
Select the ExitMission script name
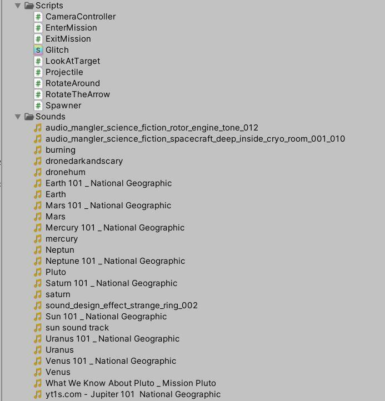(68, 39)
